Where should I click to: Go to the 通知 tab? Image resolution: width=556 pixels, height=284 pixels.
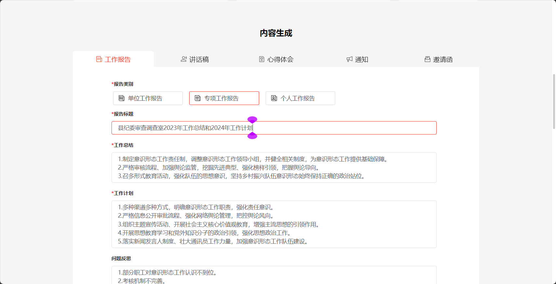point(357,59)
